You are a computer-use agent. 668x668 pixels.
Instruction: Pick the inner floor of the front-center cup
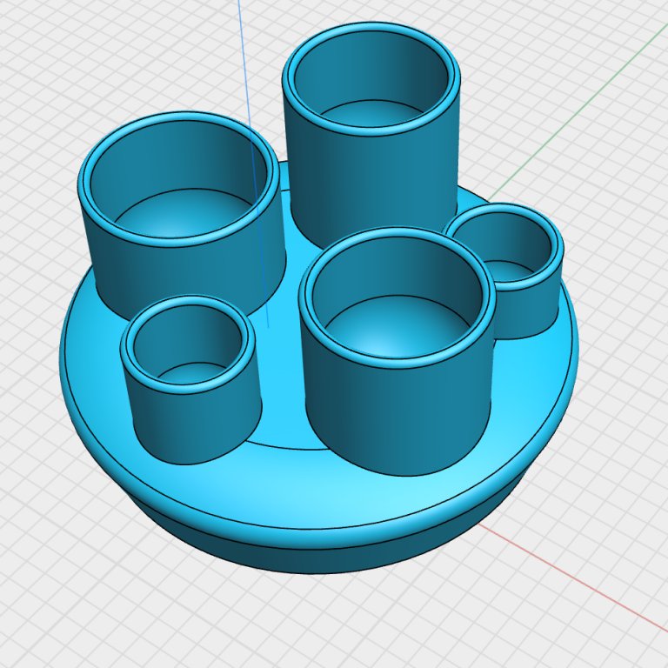(397, 328)
